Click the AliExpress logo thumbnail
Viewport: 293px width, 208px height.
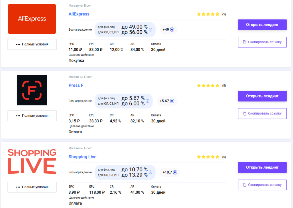(32, 19)
